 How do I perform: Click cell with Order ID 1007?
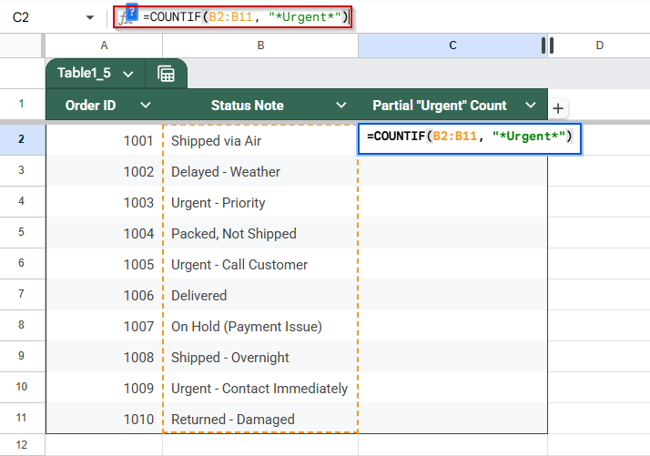click(x=104, y=326)
